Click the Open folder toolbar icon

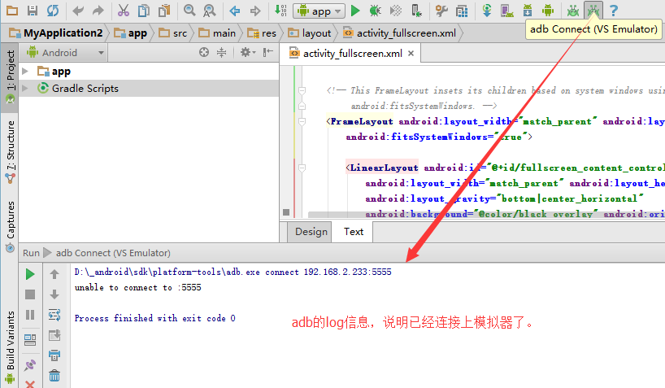pyautogui.click(x=12, y=11)
